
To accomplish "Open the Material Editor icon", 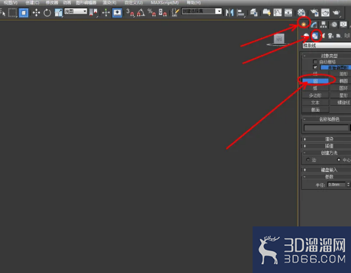I will [301, 12].
